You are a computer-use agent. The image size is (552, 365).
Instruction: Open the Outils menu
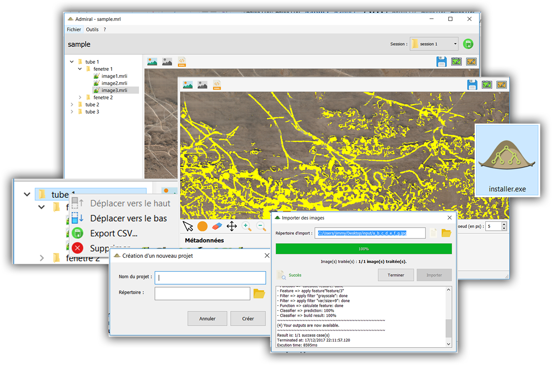[x=92, y=30]
